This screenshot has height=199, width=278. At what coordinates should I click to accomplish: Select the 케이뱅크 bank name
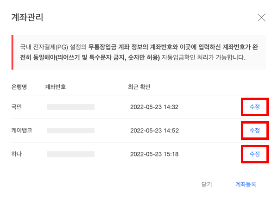[22, 130]
